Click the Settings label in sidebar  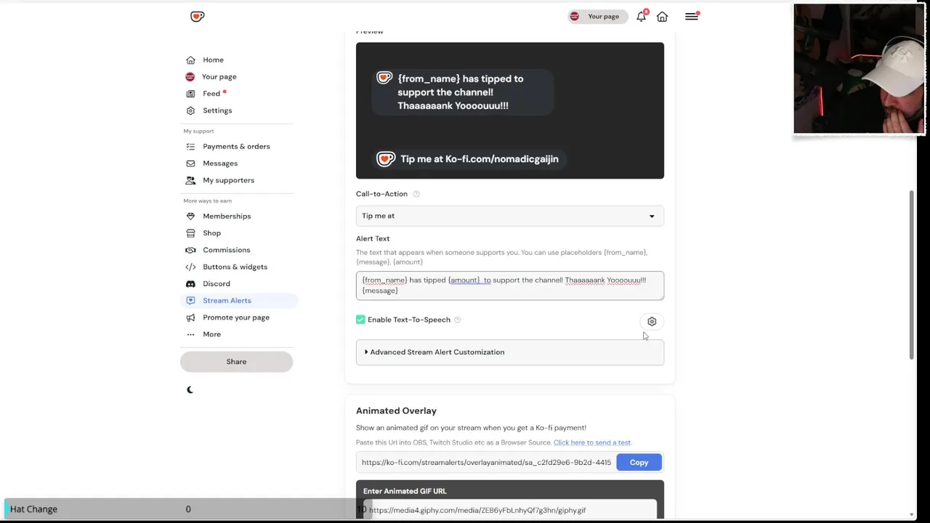(217, 110)
